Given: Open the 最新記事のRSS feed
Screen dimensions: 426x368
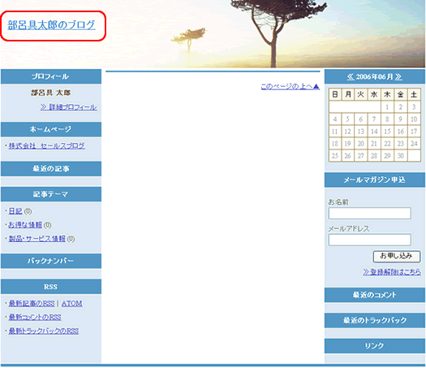Looking at the screenshot, I should [32, 303].
